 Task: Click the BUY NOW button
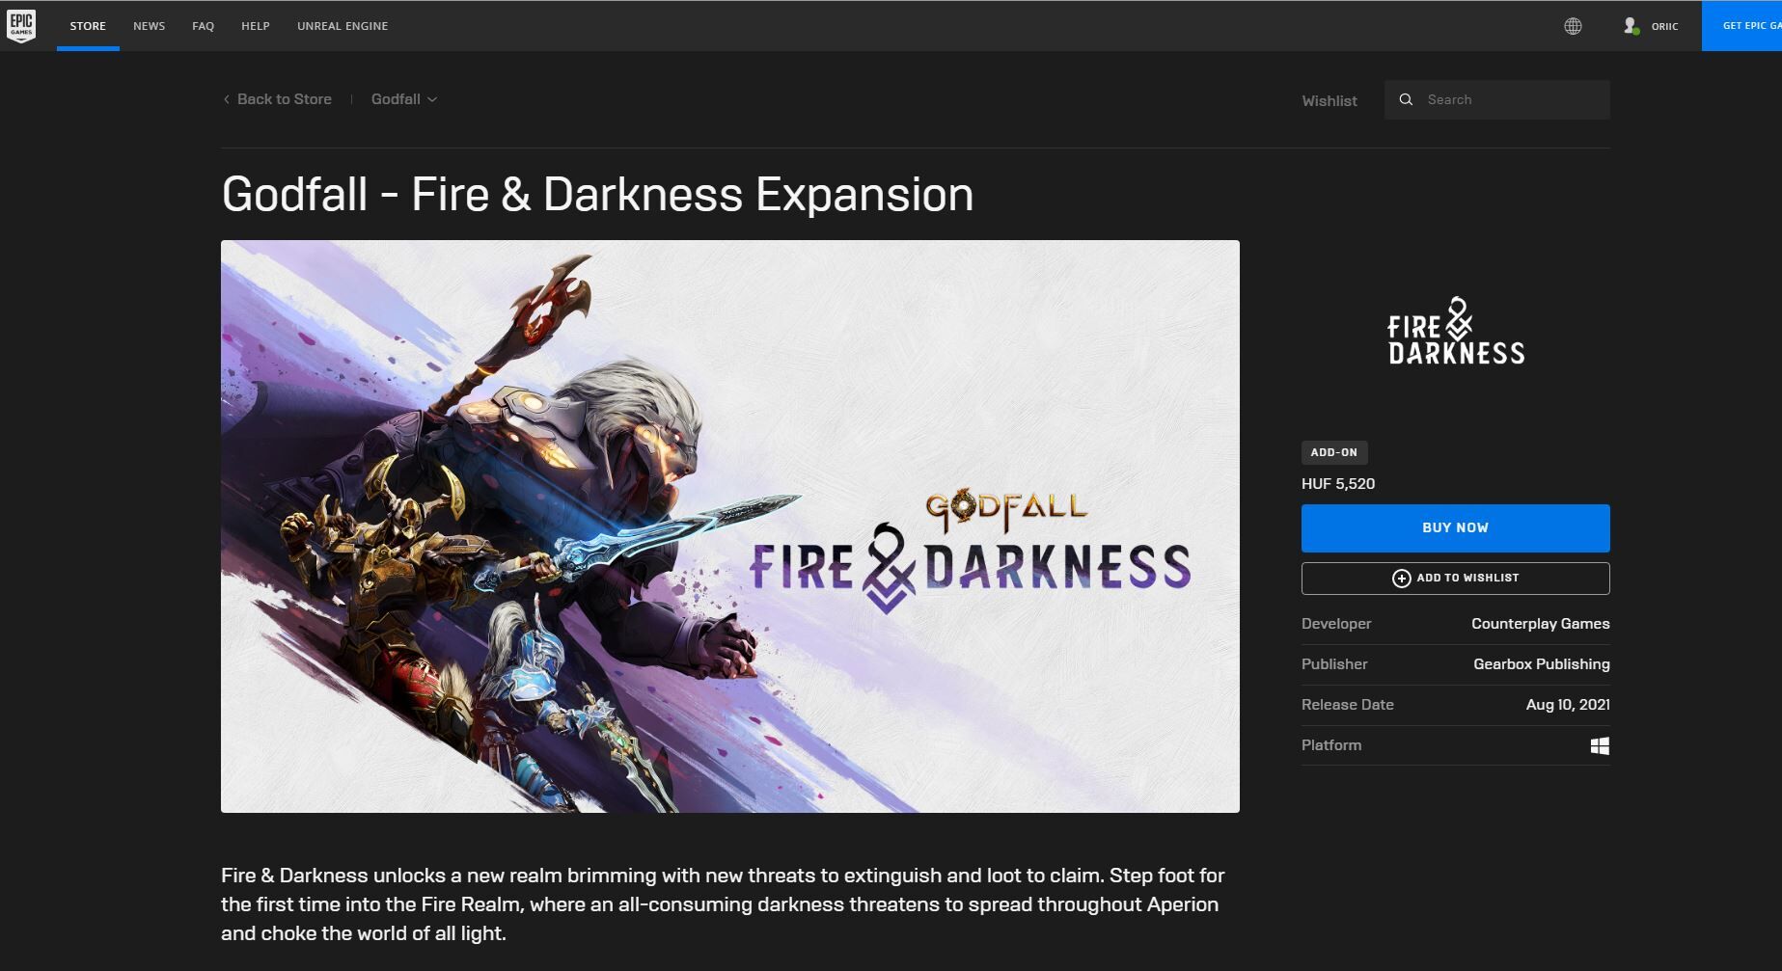pos(1455,528)
